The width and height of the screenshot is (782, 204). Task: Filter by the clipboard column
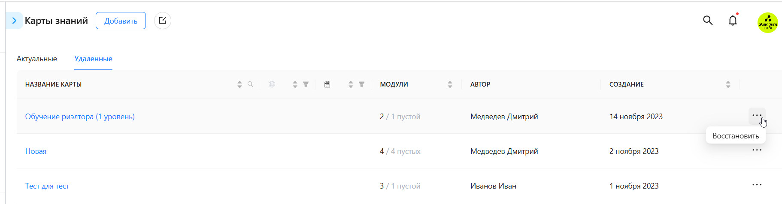pos(361,84)
